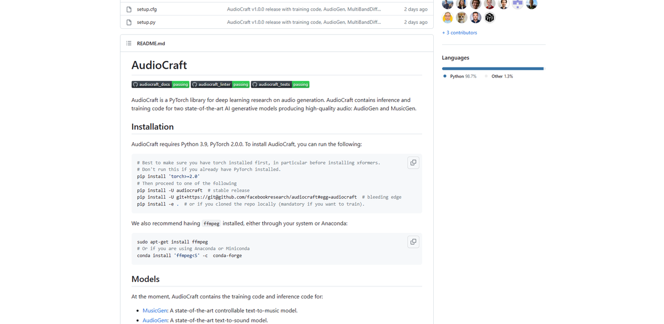
Task: Copy the pip install code block
Action: 413,162
